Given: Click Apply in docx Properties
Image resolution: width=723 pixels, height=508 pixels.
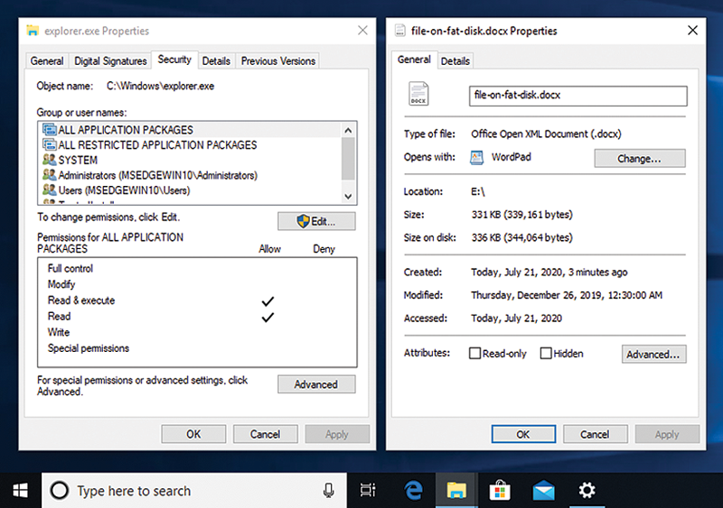Looking at the screenshot, I should click(667, 434).
